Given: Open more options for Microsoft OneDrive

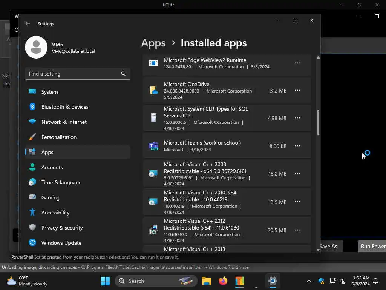Looking at the screenshot, I should click(x=297, y=90).
